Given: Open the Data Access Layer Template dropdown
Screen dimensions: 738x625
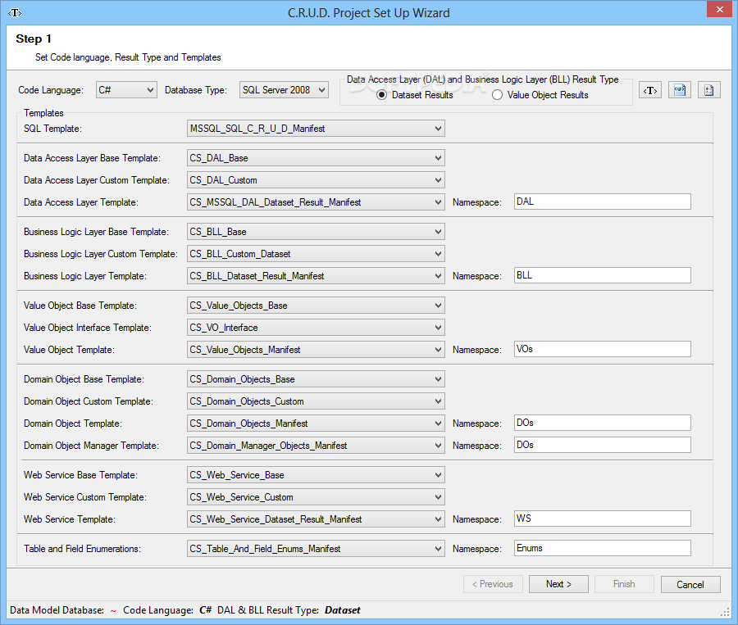Looking at the screenshot, I should coord(316,202).
